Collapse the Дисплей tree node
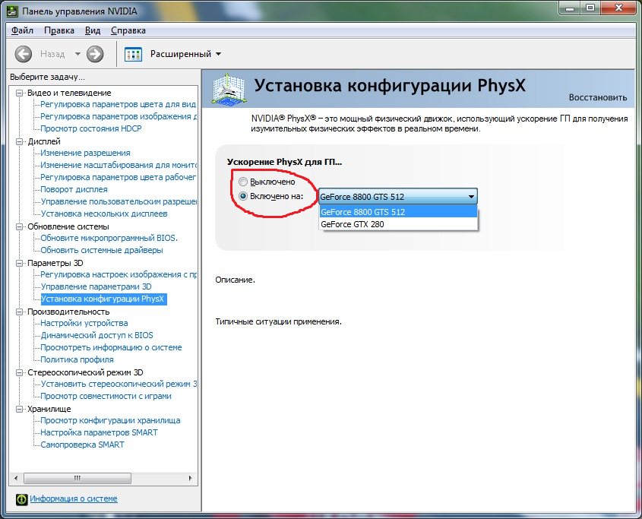 (x=19, y=141)
